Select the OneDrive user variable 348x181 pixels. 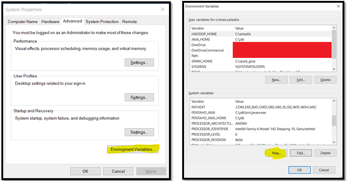coord(199,45)
